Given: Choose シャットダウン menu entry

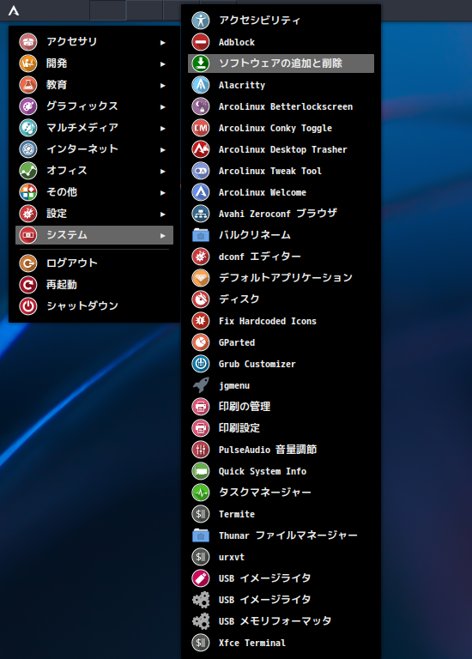Looking at the screenshot, I should [94, 306].
